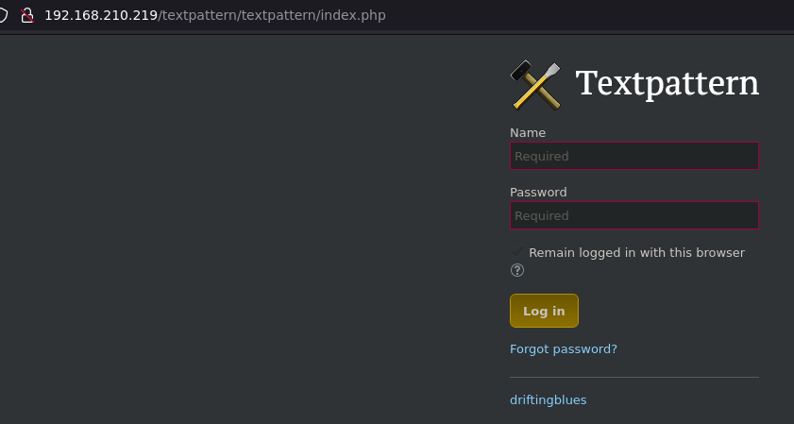Viewport: 794px width, 424px height.
Task: Click the divider line above driftingblues
Action: point(634,378)
